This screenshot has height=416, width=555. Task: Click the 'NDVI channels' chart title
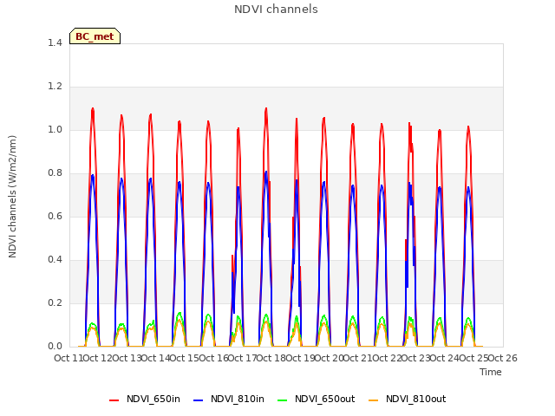tap(276, 10)
